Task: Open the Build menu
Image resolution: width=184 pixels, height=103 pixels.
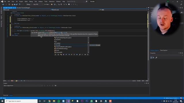Action: click(26, 1)
